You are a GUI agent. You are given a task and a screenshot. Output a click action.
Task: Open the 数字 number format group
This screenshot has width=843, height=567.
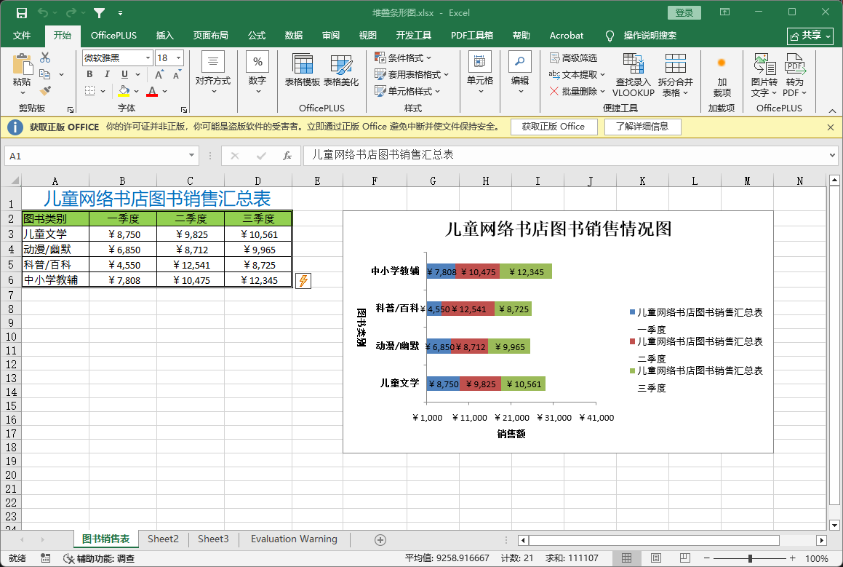257,74
